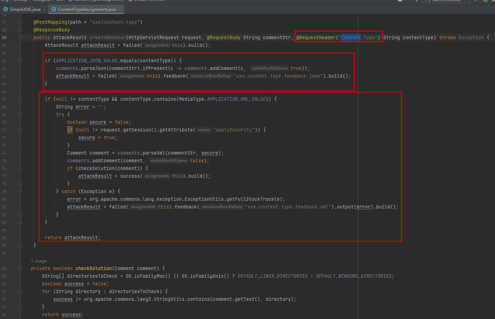The width and height of the screenshot is (495, 319).
Task: Click the error variable declaration on line 68
Action: 82,107
